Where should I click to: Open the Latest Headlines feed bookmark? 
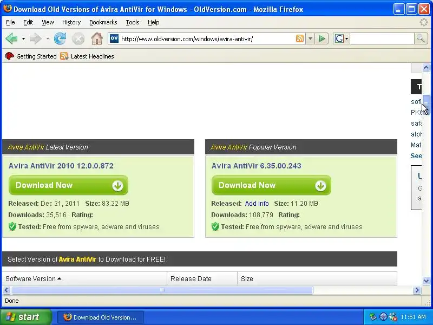[x=87, y=56]
